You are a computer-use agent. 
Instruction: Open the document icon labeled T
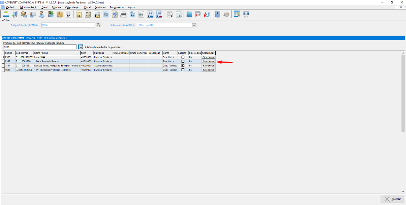tap(179, 14)
